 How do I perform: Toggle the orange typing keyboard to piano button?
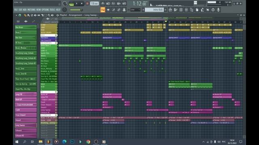(103, 10)
